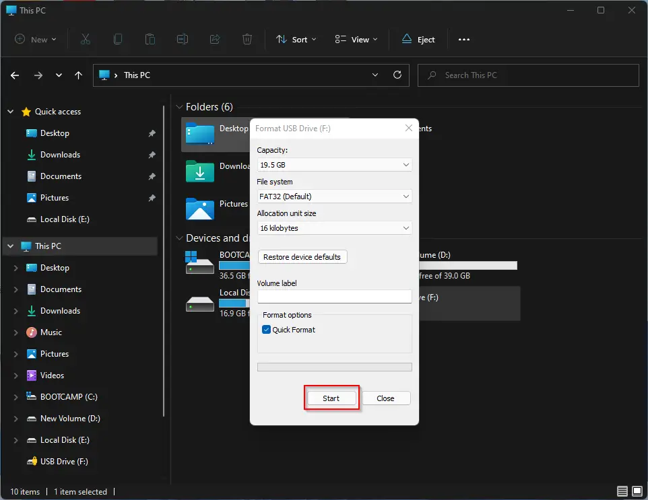Click the Search This PC box
This screenshot has height=500, width=648.
528,75
